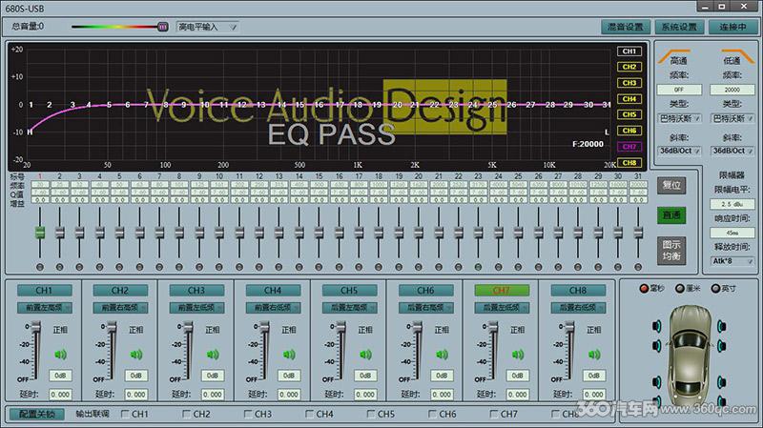The image size is (763, 428).
Task: Toggle CH1 正相 phase label
Action: coord(60,329)
